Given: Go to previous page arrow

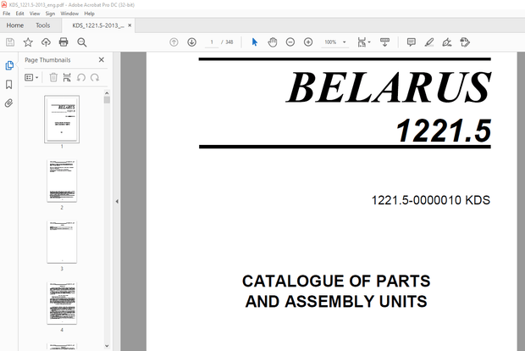Looking at the screenshot, I should tap(174, 42).
